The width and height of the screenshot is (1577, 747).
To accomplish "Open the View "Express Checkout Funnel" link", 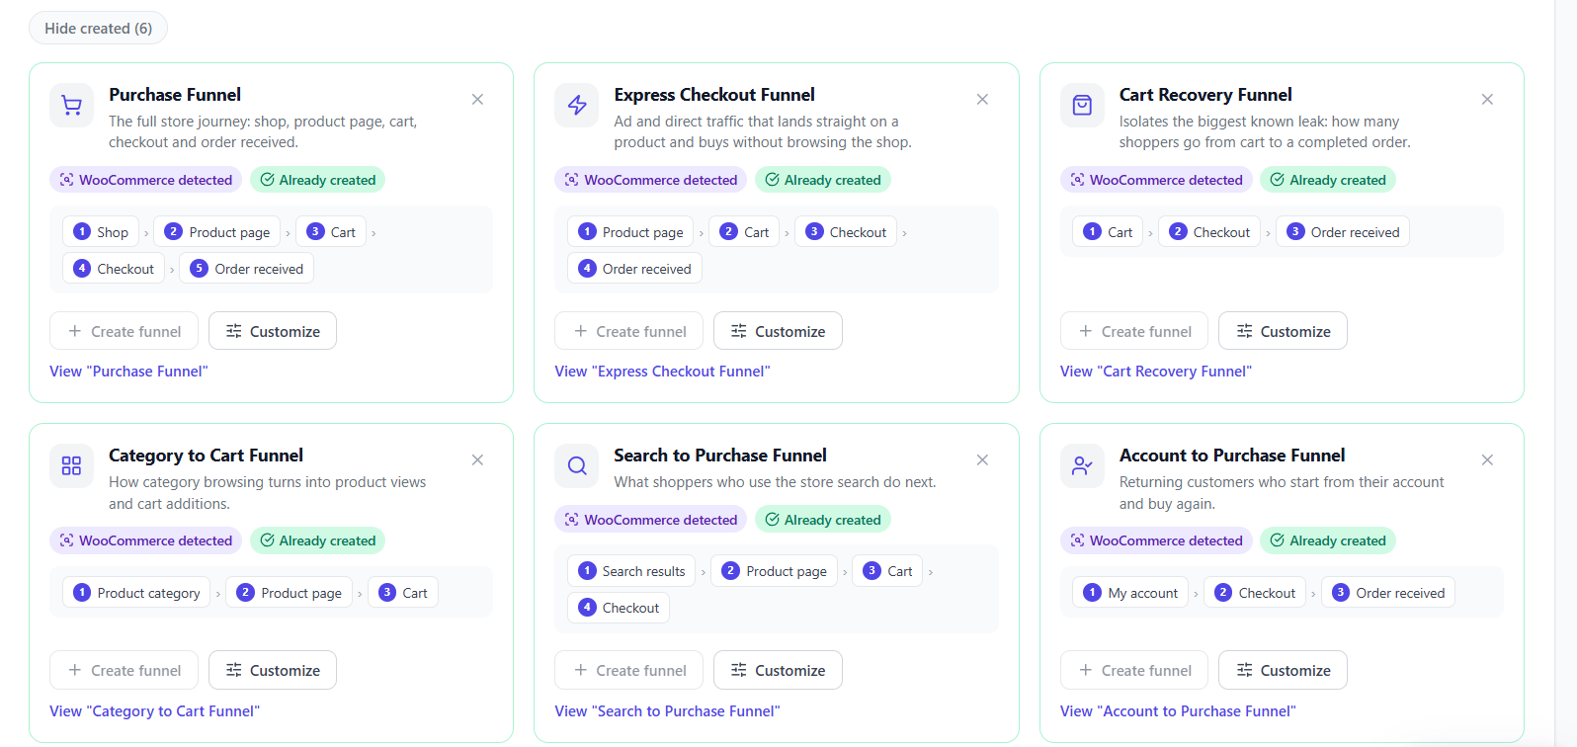I will click(662, 372).
